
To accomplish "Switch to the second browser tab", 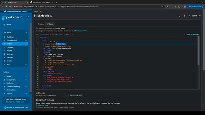I will point(42,2).
